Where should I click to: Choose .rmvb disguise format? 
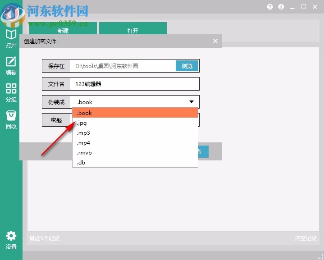(135, 153)
